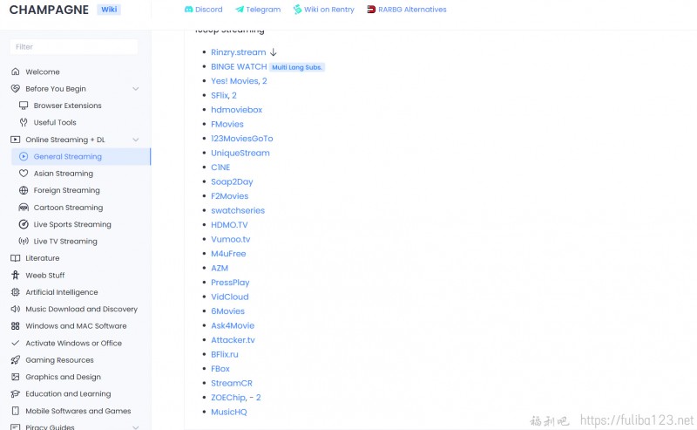The height and width of the screenshot is (430, 697).
Task: Open the M4uFree link
Action: (228, 254)
